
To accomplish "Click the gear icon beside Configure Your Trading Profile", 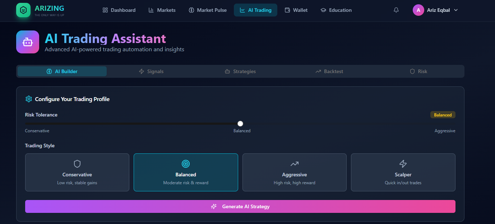I will click(28, 99).
